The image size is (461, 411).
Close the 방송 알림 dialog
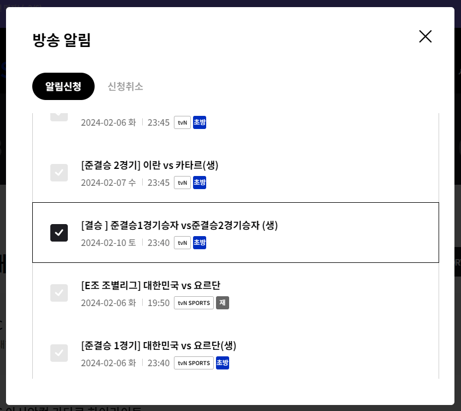tap(425, 36)
